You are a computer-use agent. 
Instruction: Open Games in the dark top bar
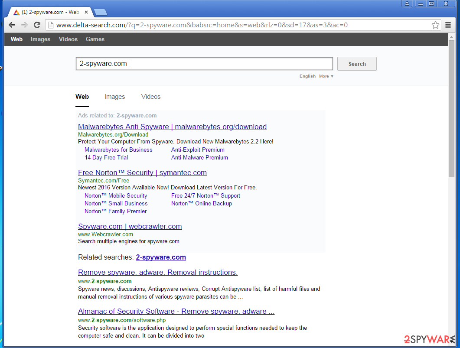(95, 39)
